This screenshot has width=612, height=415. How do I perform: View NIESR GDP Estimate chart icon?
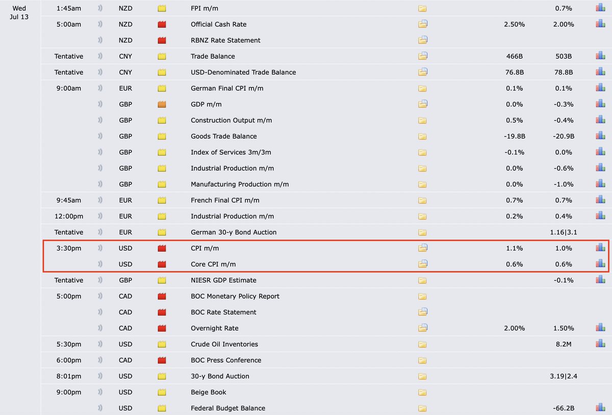(x=600, y=280)
